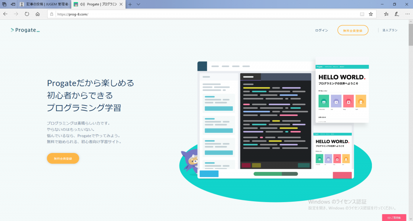Click the address bar showing prog-8.com

point(202,14)
